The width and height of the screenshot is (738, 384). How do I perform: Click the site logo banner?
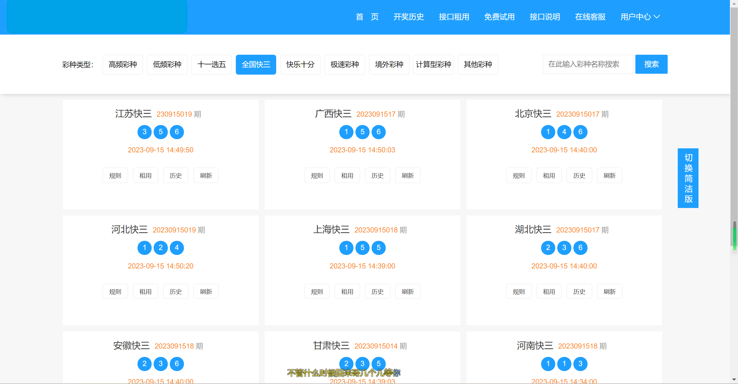pyautogui.click(x=97, y=16)
